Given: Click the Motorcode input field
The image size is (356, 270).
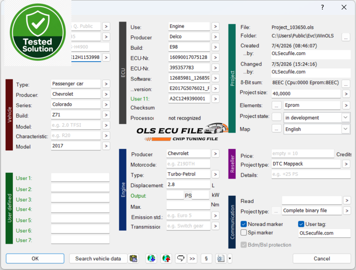Looking at the screenshot, I should click(188, 164).
